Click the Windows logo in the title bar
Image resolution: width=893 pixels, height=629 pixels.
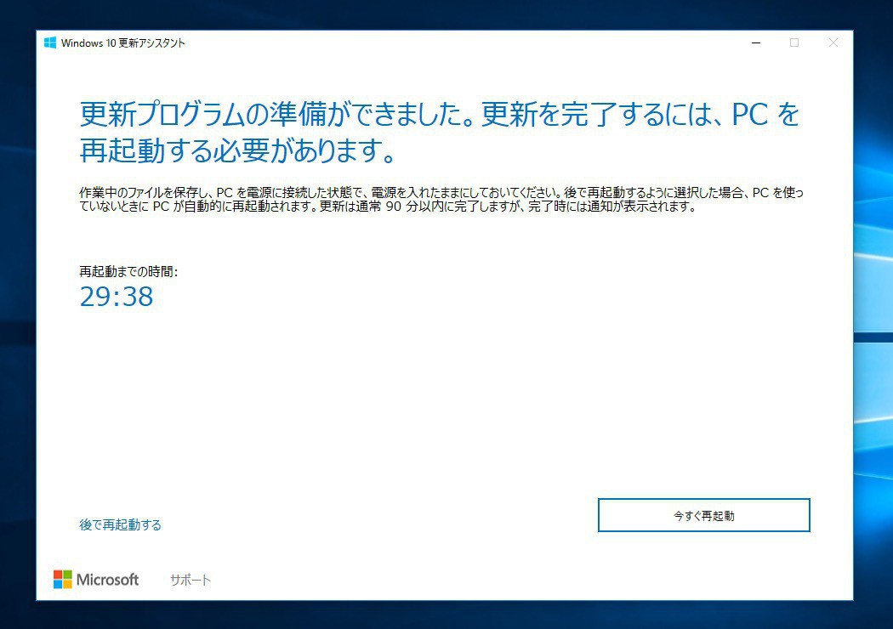click(50, 42)
